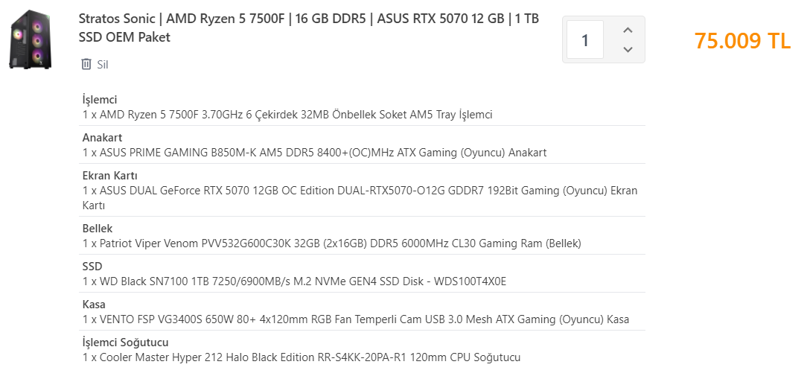Click the İşlemci Soğutucu section heading

[125, 343]
